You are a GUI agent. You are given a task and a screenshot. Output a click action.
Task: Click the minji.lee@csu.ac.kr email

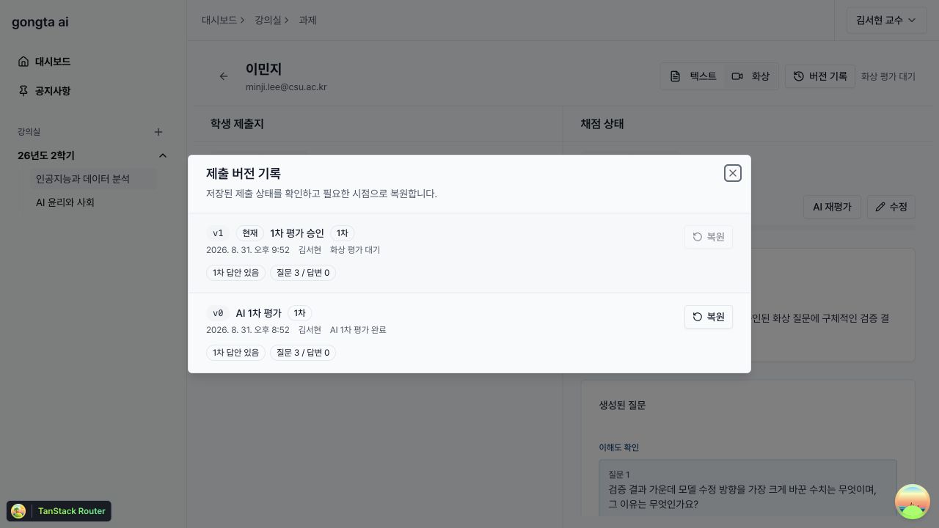coord(286,87)
